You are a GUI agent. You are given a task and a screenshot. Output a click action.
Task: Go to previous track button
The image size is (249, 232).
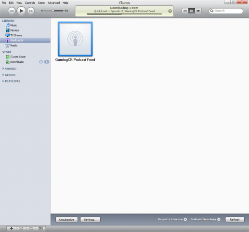point(12,11)
